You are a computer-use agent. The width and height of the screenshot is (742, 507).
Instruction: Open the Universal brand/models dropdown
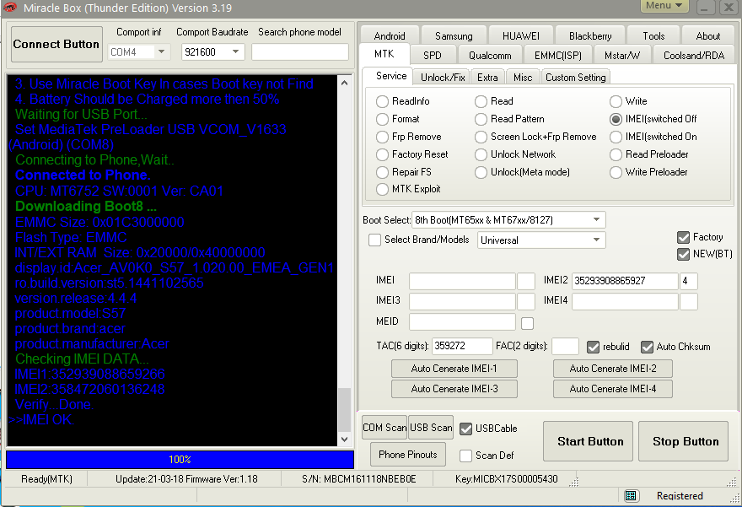click(596, 240)
